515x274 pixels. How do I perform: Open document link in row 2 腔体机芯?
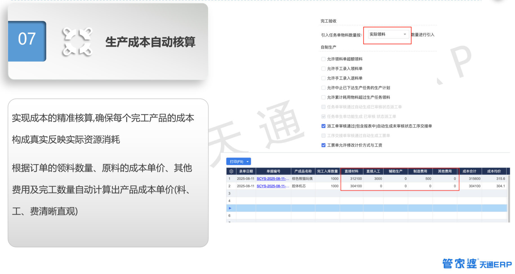[273, 186]
